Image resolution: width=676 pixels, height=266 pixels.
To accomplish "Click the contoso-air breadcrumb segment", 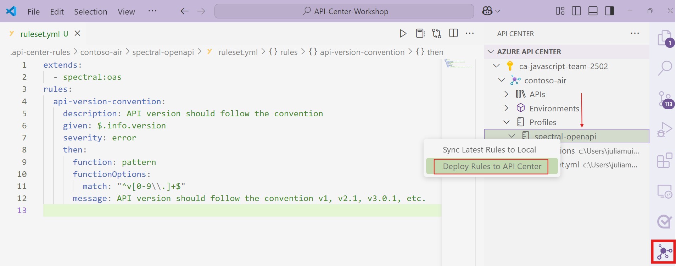I will click(x=101, y=52).
